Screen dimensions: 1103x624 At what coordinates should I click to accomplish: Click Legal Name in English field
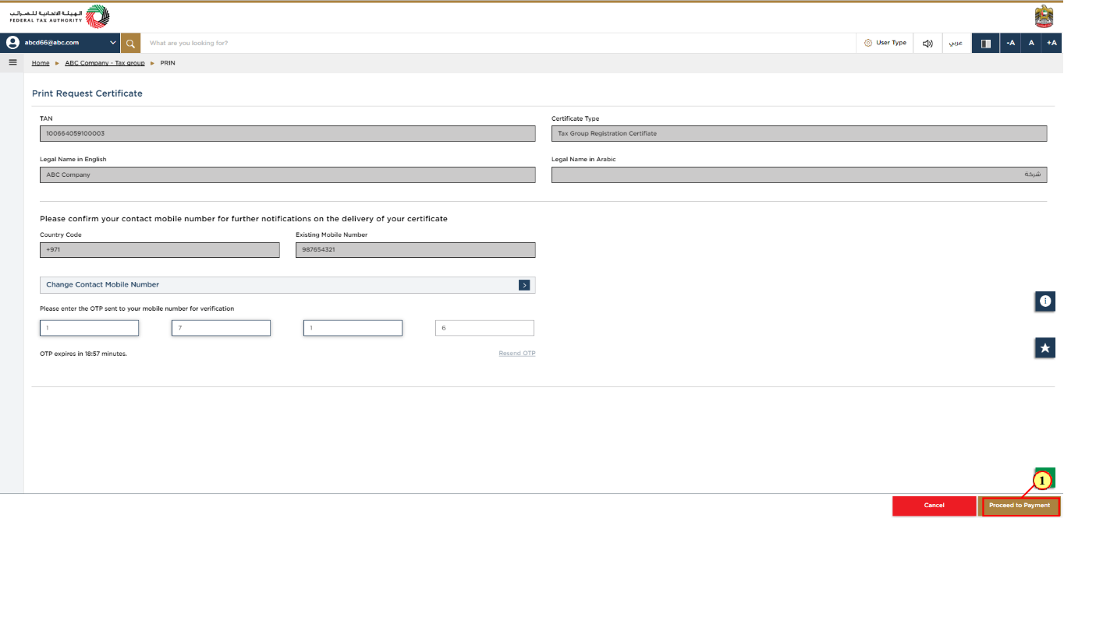click(x=288, y=175)
